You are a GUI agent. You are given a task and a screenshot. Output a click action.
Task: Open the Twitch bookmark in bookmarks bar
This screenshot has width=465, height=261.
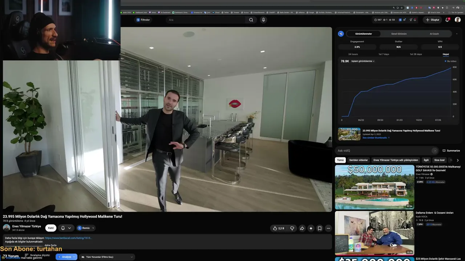(152, 12)
